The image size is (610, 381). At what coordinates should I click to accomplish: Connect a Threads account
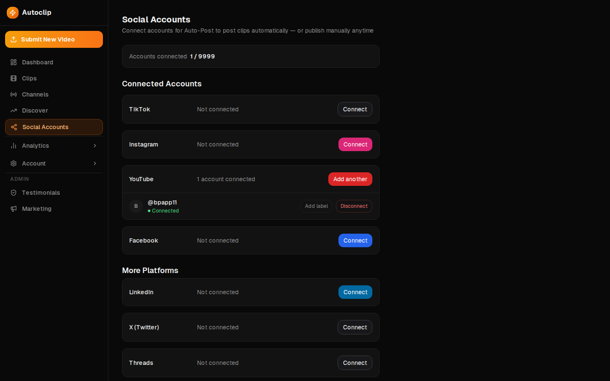(355, 363)
